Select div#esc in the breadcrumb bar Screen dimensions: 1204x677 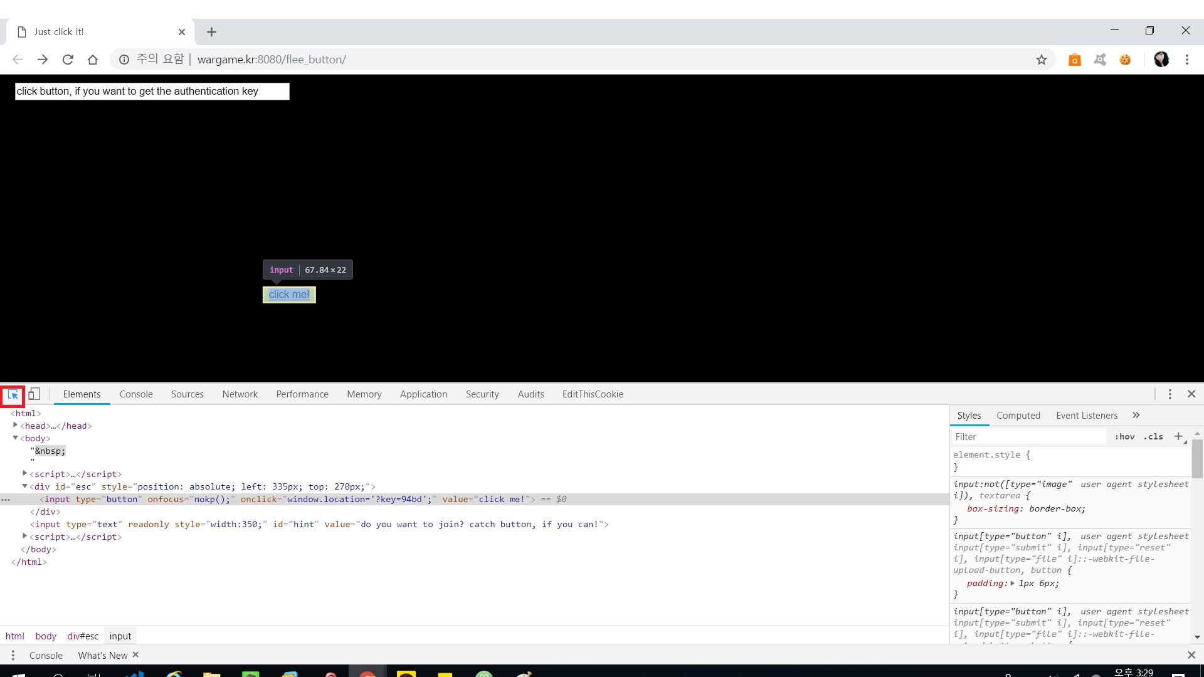[83, 636]
